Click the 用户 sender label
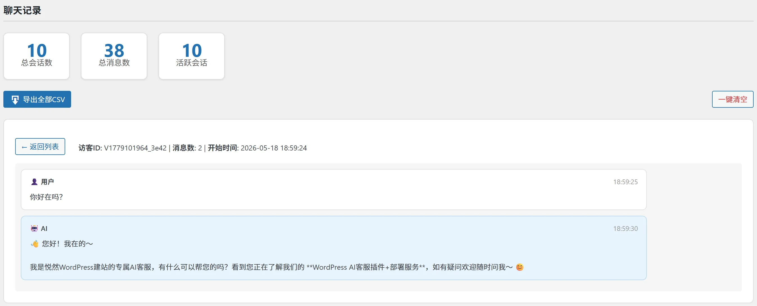Screen dimensions: 757x306 pos(47,182)
